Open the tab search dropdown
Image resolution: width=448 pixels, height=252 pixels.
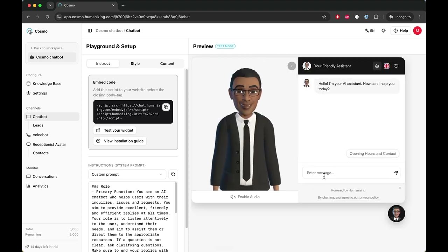(x=50, y=5)
